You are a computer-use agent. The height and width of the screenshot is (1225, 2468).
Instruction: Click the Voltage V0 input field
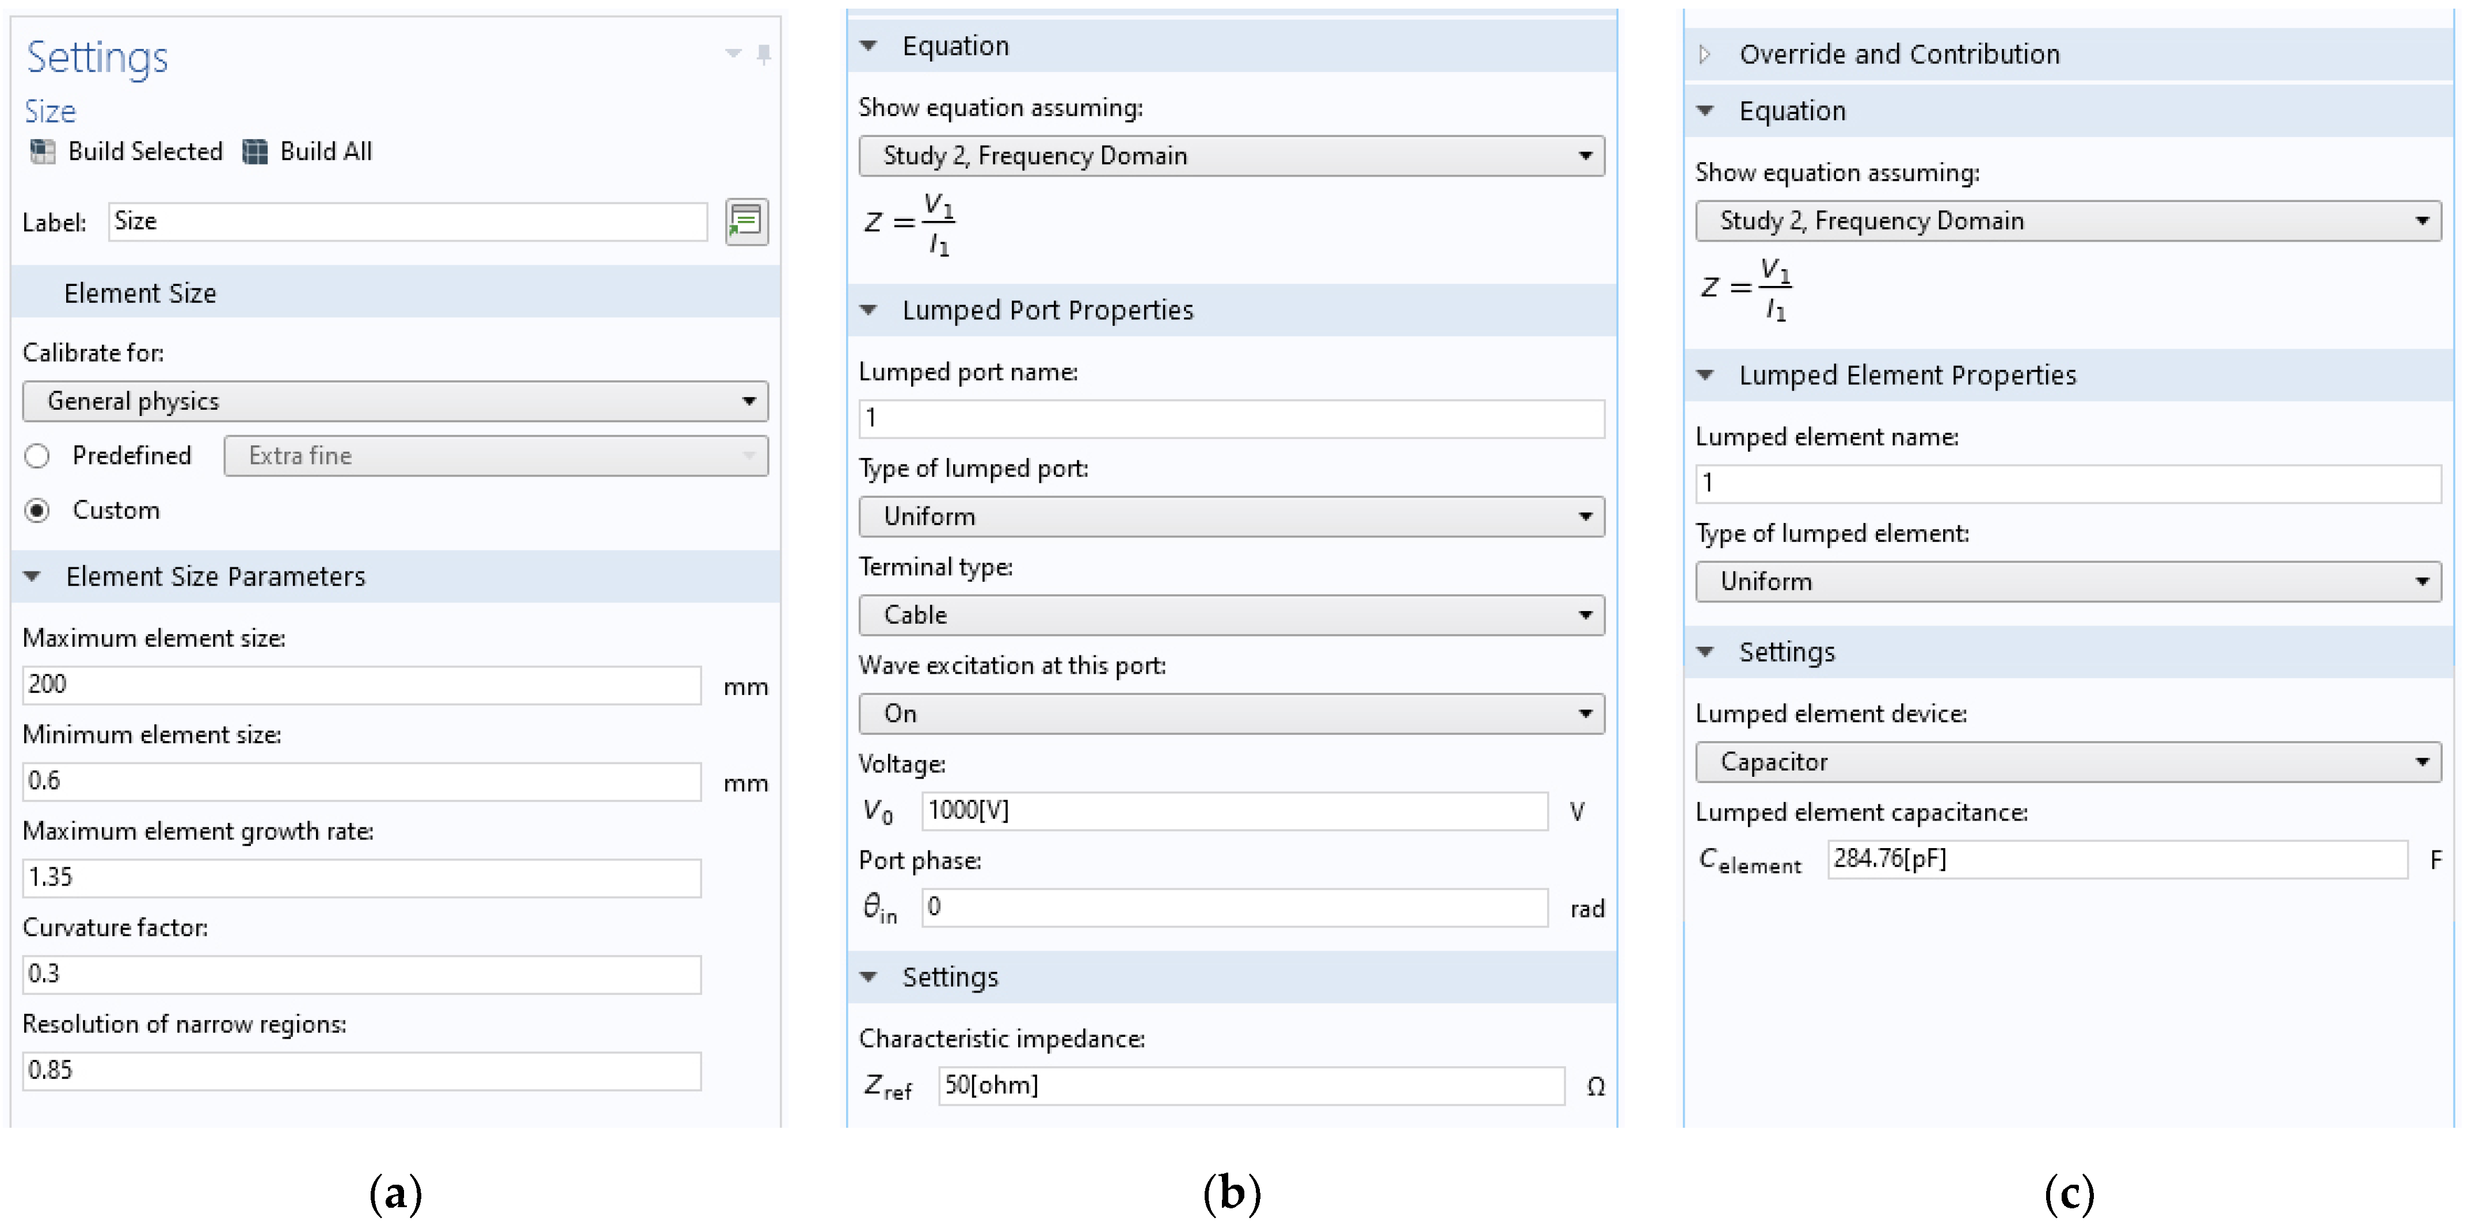(x=1234, y=811)
